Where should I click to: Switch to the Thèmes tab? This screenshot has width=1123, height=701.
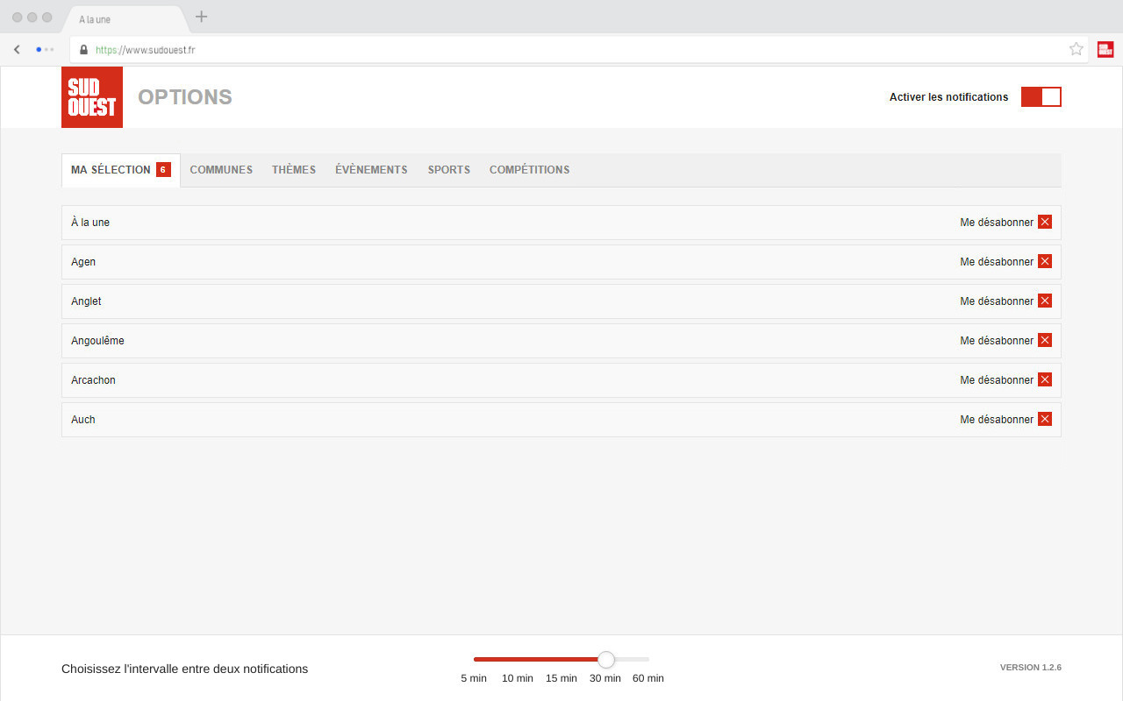pyautogui.click(x=294, y=170)
